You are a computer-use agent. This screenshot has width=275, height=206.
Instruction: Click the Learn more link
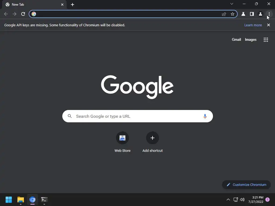tap(253, 25)
